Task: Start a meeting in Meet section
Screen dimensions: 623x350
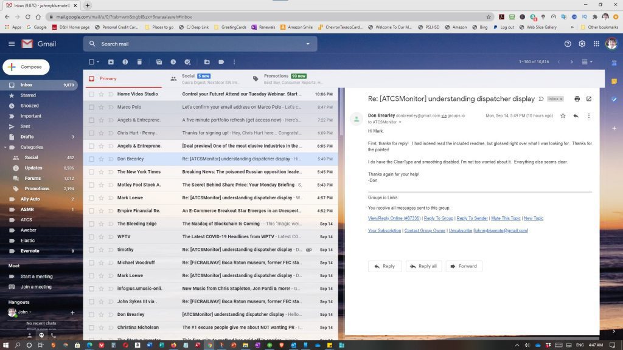Action: click(37, 276)
